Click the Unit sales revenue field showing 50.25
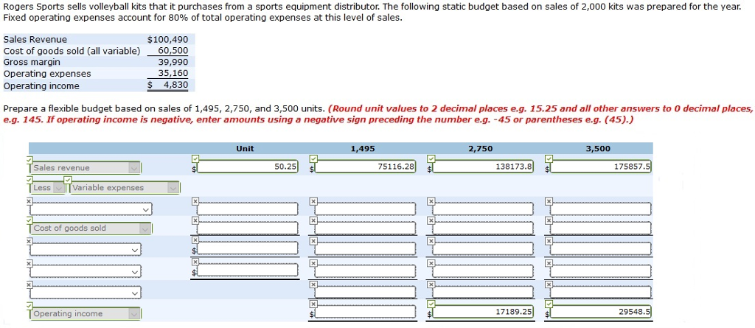 [248, 166]
